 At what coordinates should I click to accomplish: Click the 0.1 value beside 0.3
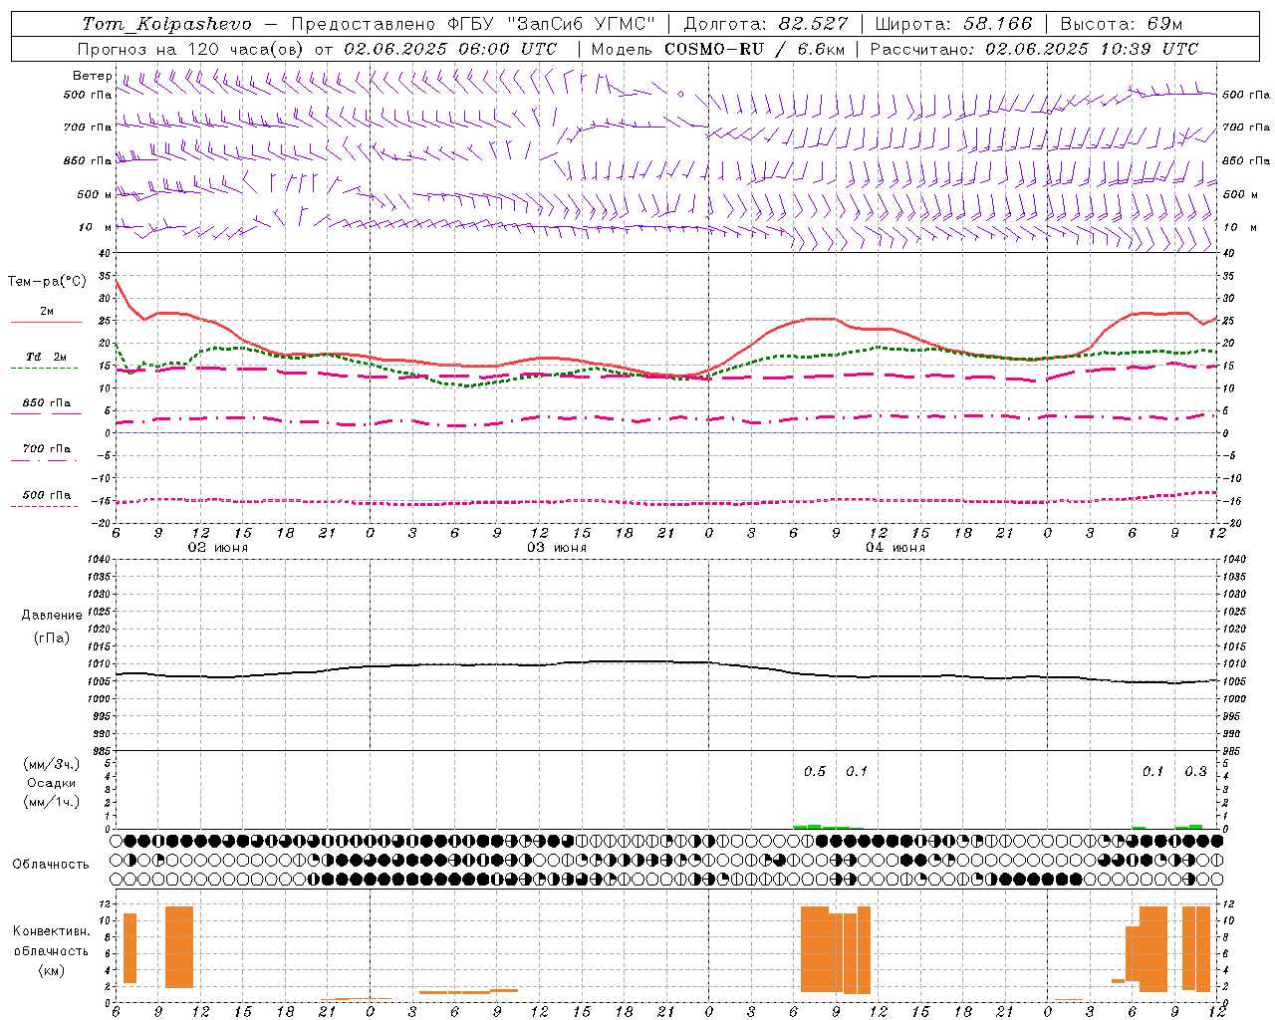coord(1152,771)
